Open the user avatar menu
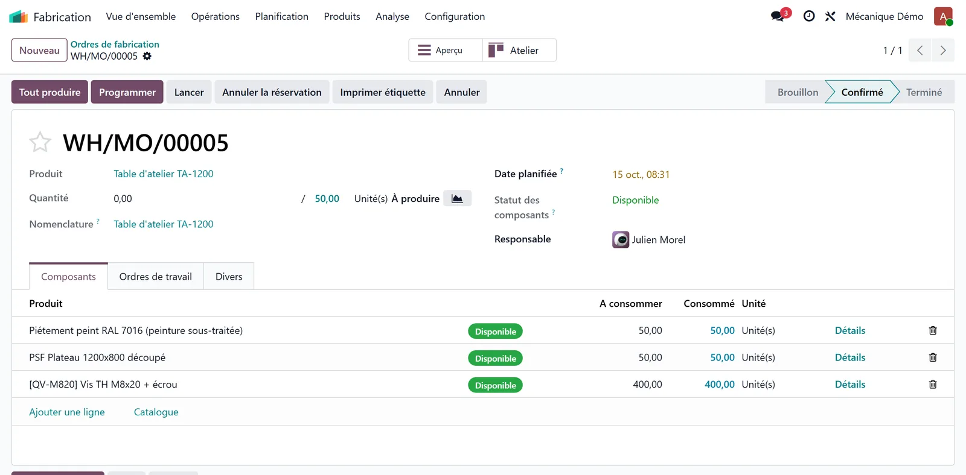The width and height of the screenshot is (966, 475). coord(943,16)
